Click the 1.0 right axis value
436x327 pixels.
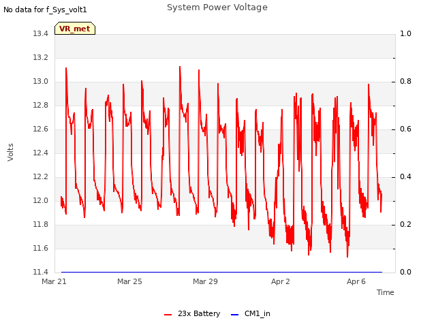tap(405, 33)
